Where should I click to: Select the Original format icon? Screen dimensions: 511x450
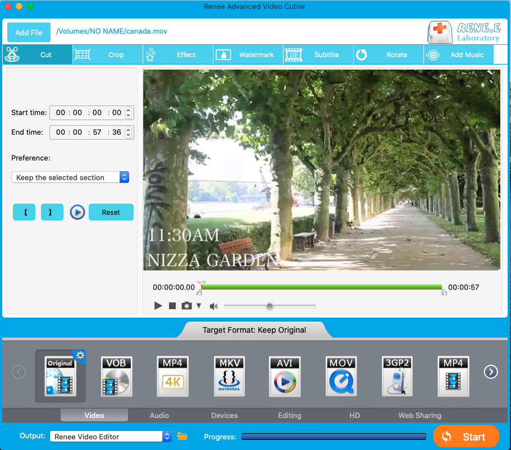60,376
